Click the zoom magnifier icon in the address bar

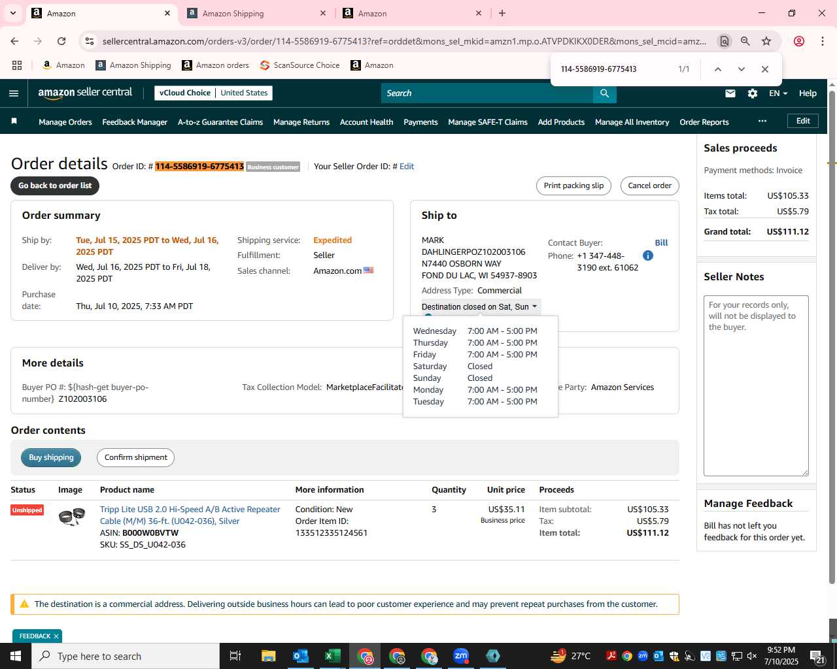745,41
